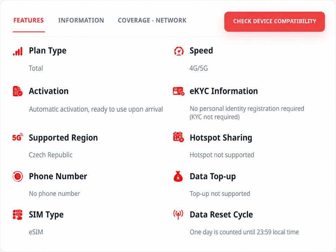Click the Data Top-up money bag icon
336x252 pixels.
[178, 176]
